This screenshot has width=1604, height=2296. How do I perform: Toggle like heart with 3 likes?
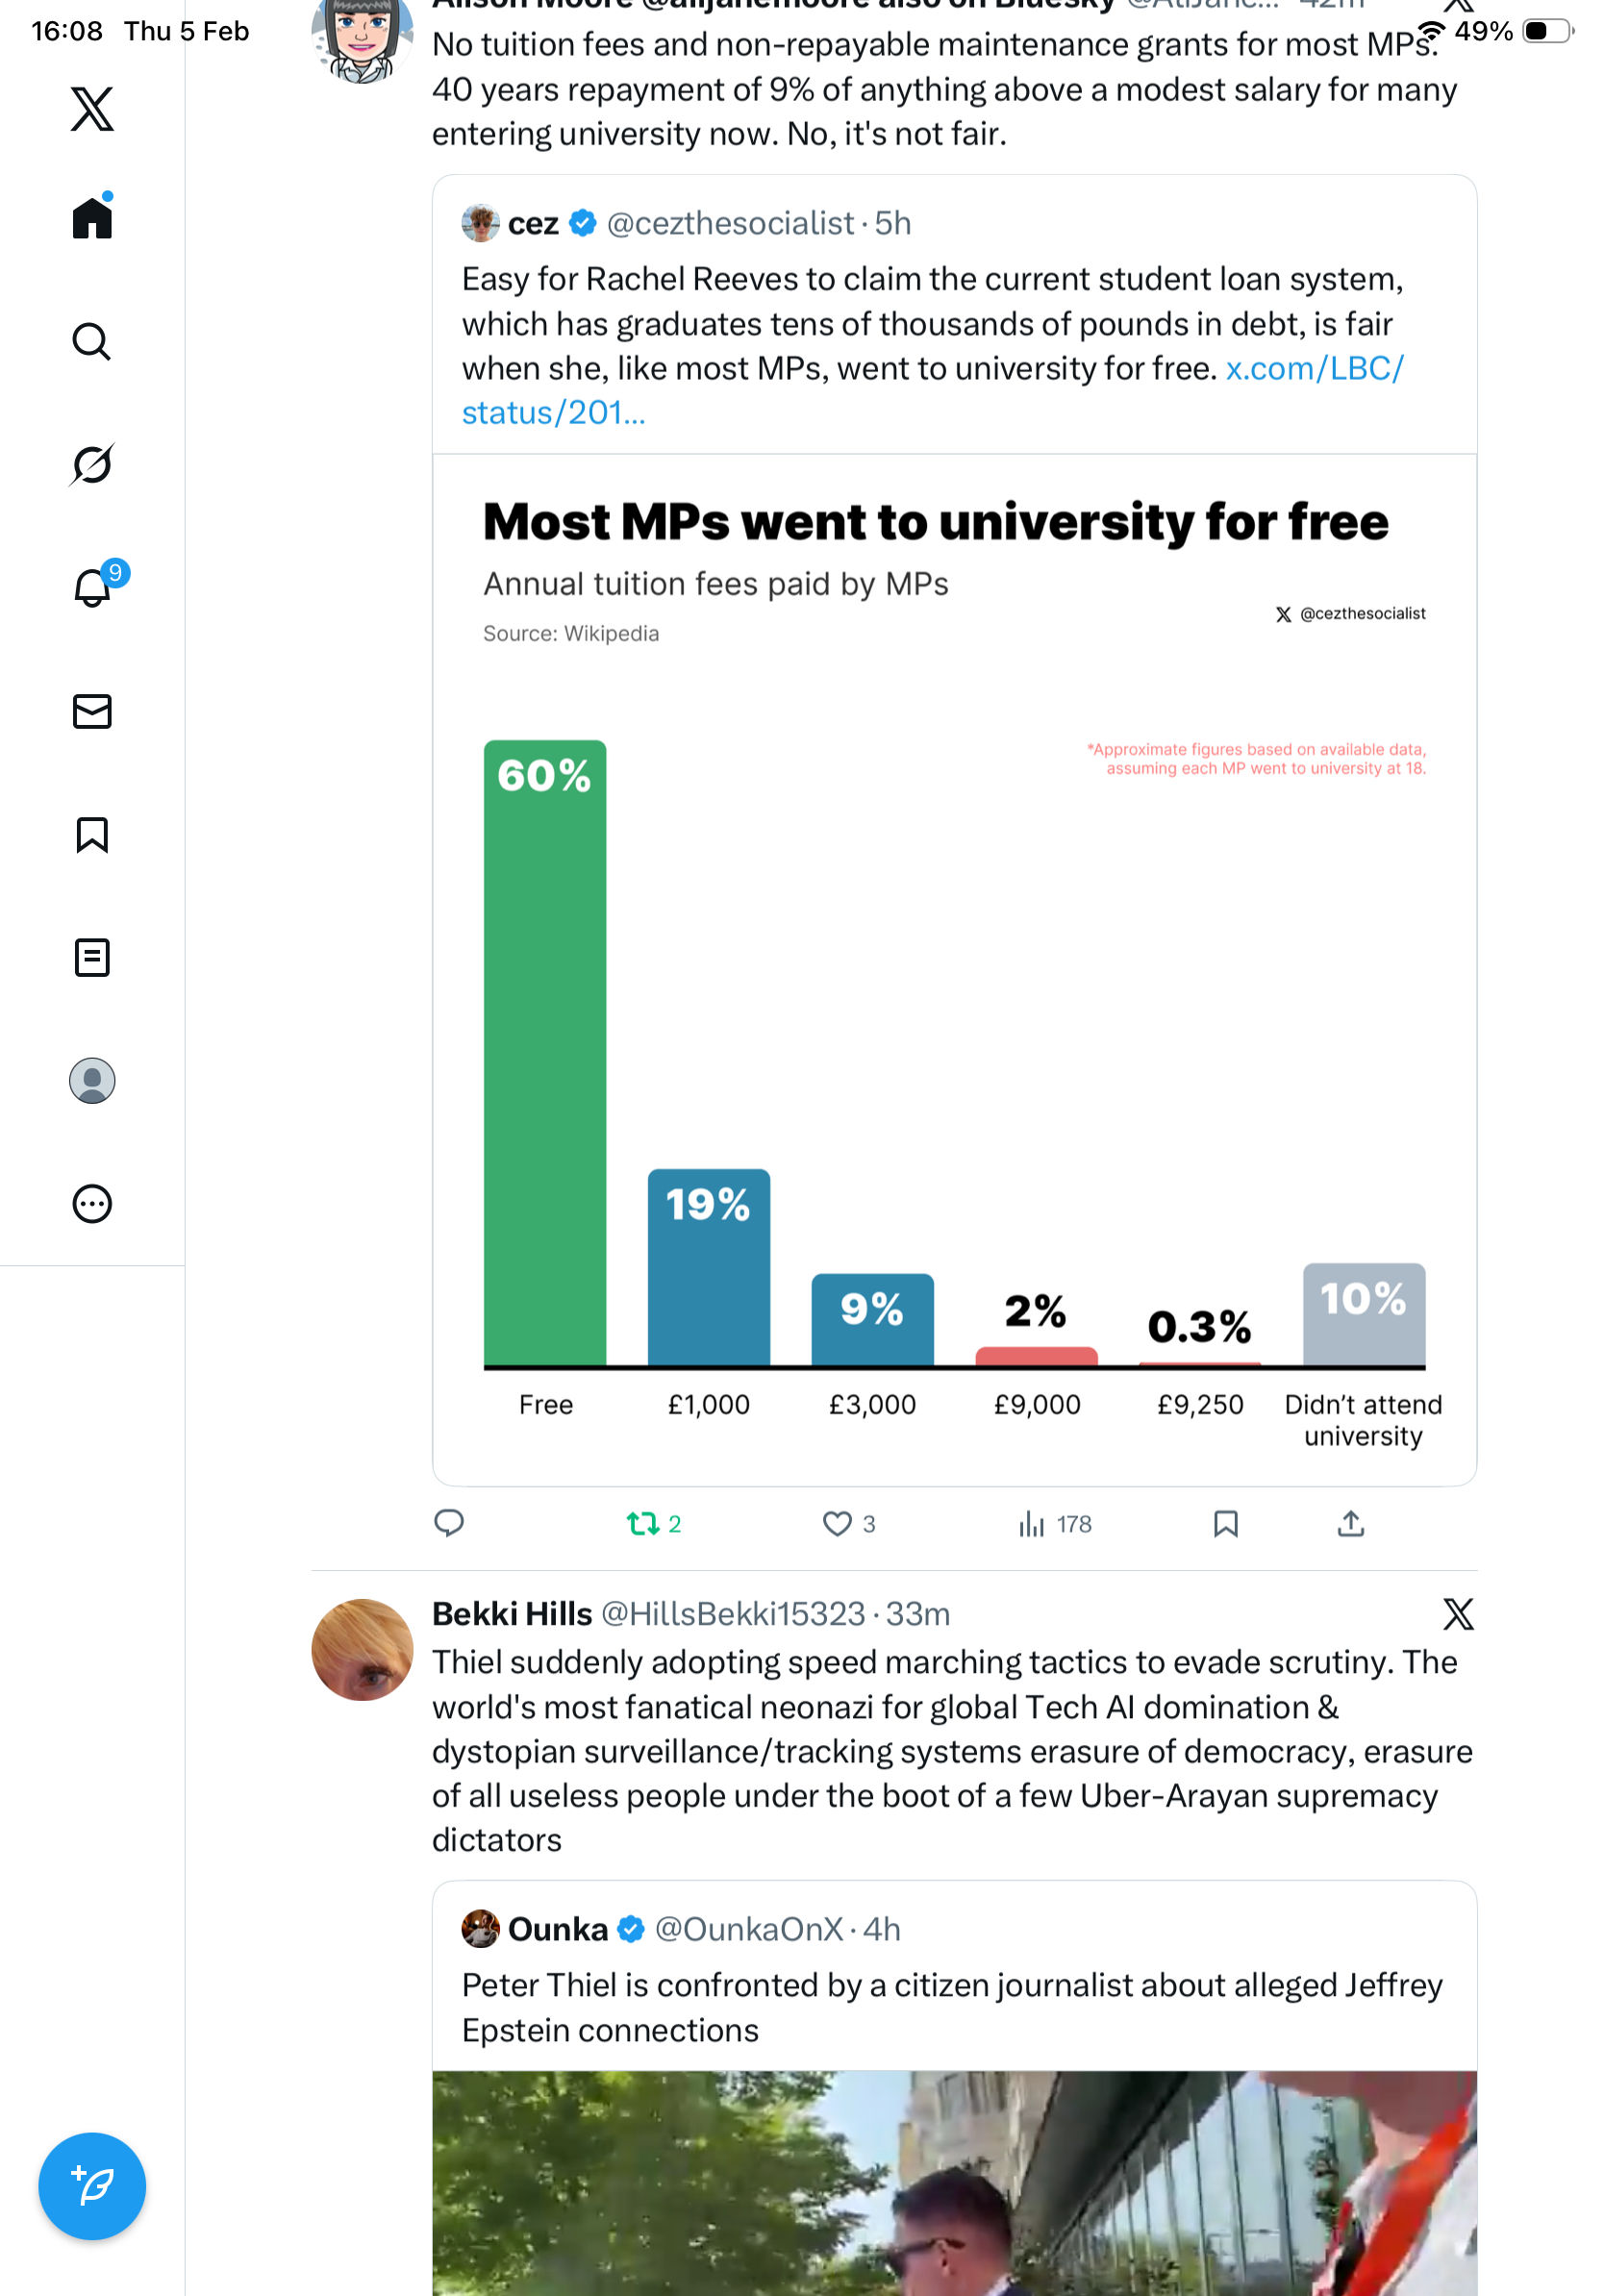(x=836, y=1523)
